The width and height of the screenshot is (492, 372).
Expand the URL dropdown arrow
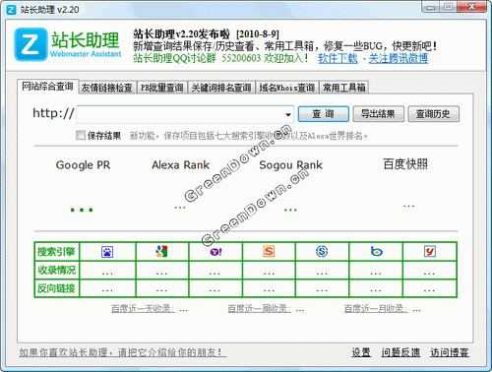(x=288, y=114)
